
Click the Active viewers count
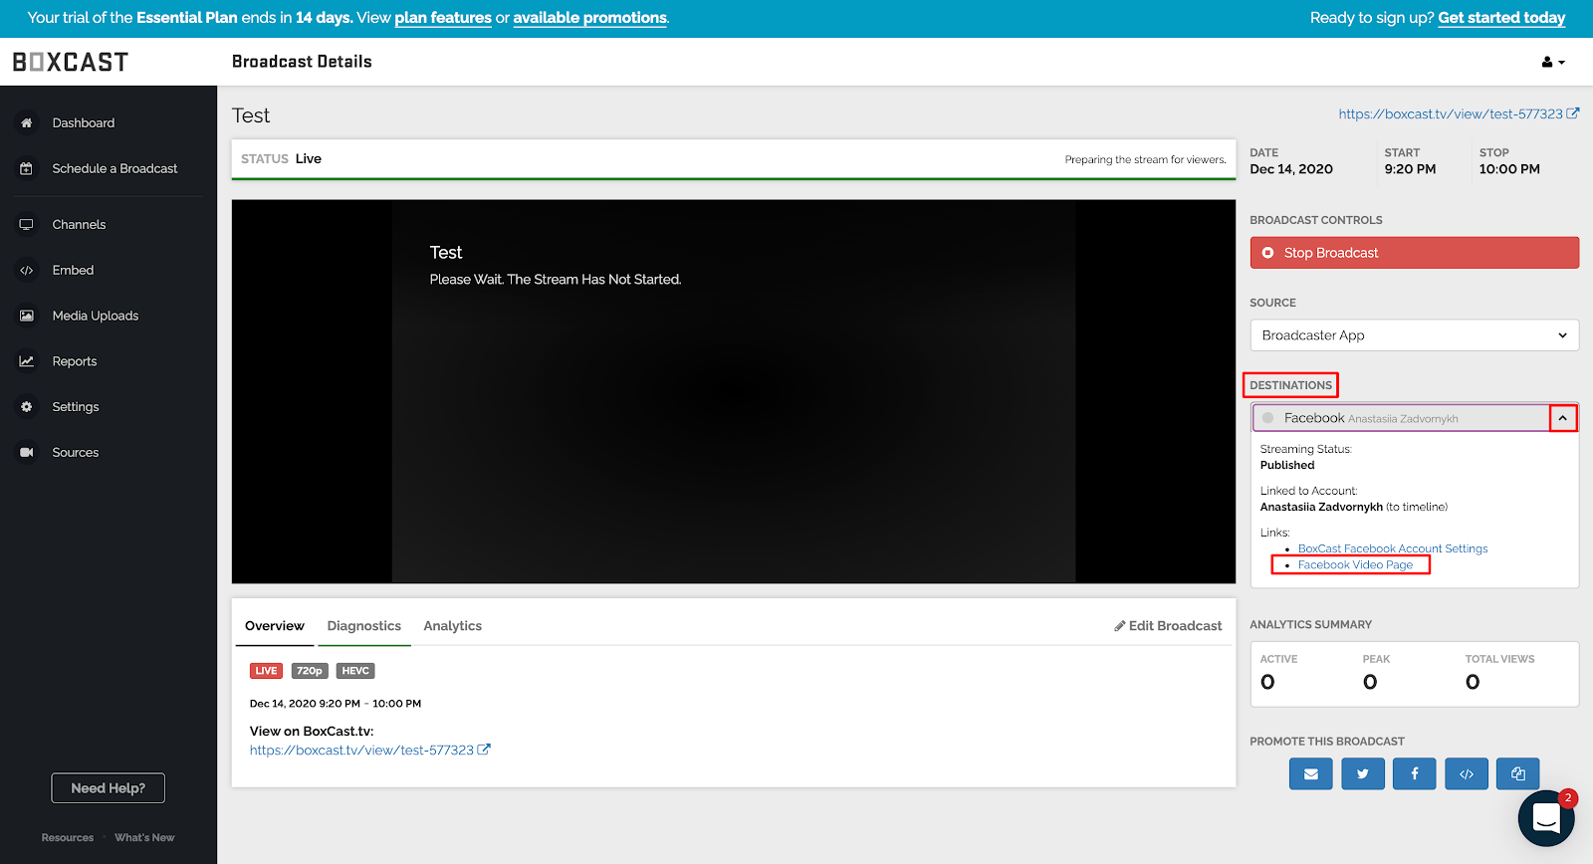tap(1267, 682)
